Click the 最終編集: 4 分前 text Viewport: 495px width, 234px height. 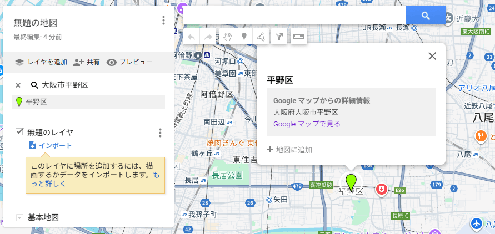38,37
